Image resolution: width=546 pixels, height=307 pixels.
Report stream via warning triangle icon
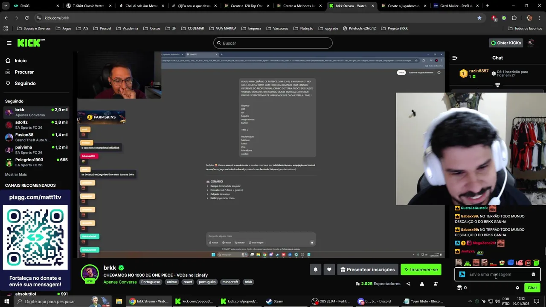point(422,284)
